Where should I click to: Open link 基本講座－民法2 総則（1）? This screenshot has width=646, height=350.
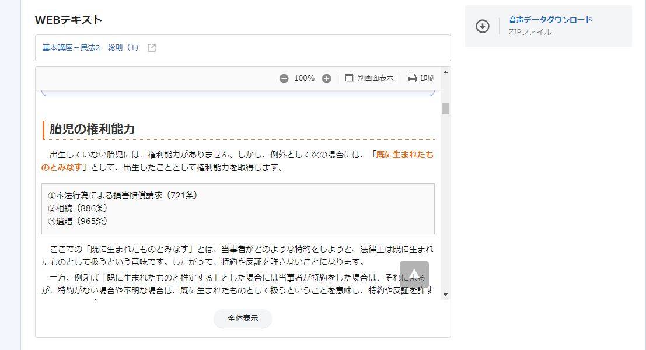pos(90,48)
